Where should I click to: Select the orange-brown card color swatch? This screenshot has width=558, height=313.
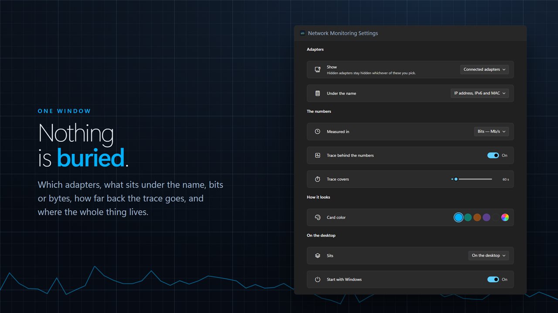point(477,217)
